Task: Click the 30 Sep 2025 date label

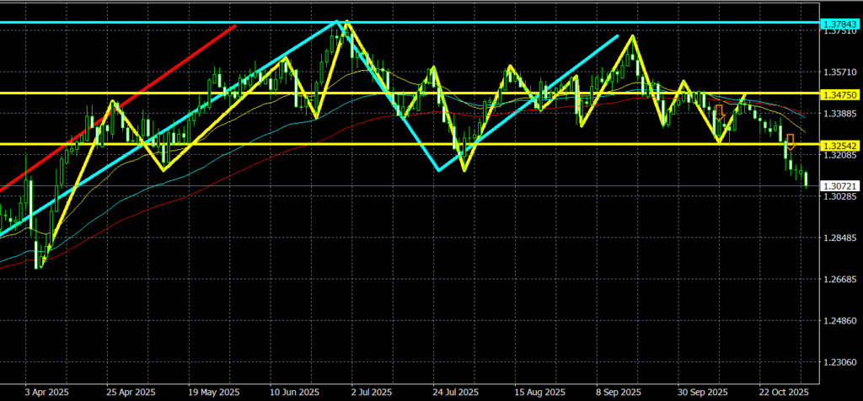Action: (701, 392)
